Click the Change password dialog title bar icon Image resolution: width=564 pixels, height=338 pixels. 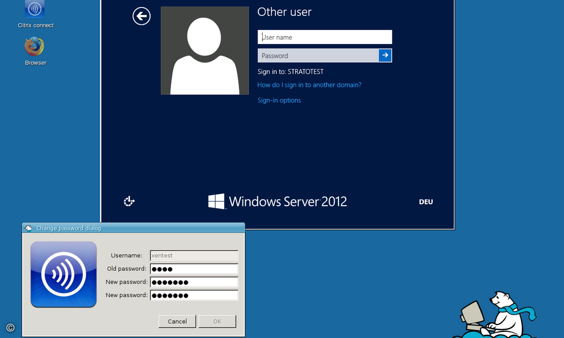click(x=28, y=228)
